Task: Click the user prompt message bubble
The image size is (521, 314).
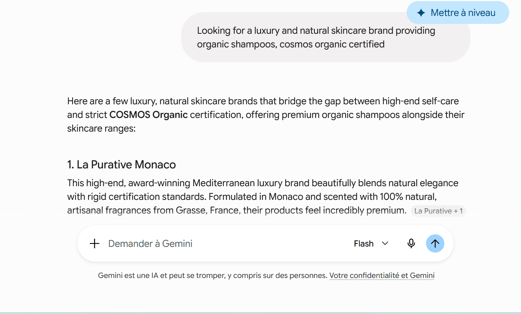Action: pyautogui.click(x=325, y=37)
